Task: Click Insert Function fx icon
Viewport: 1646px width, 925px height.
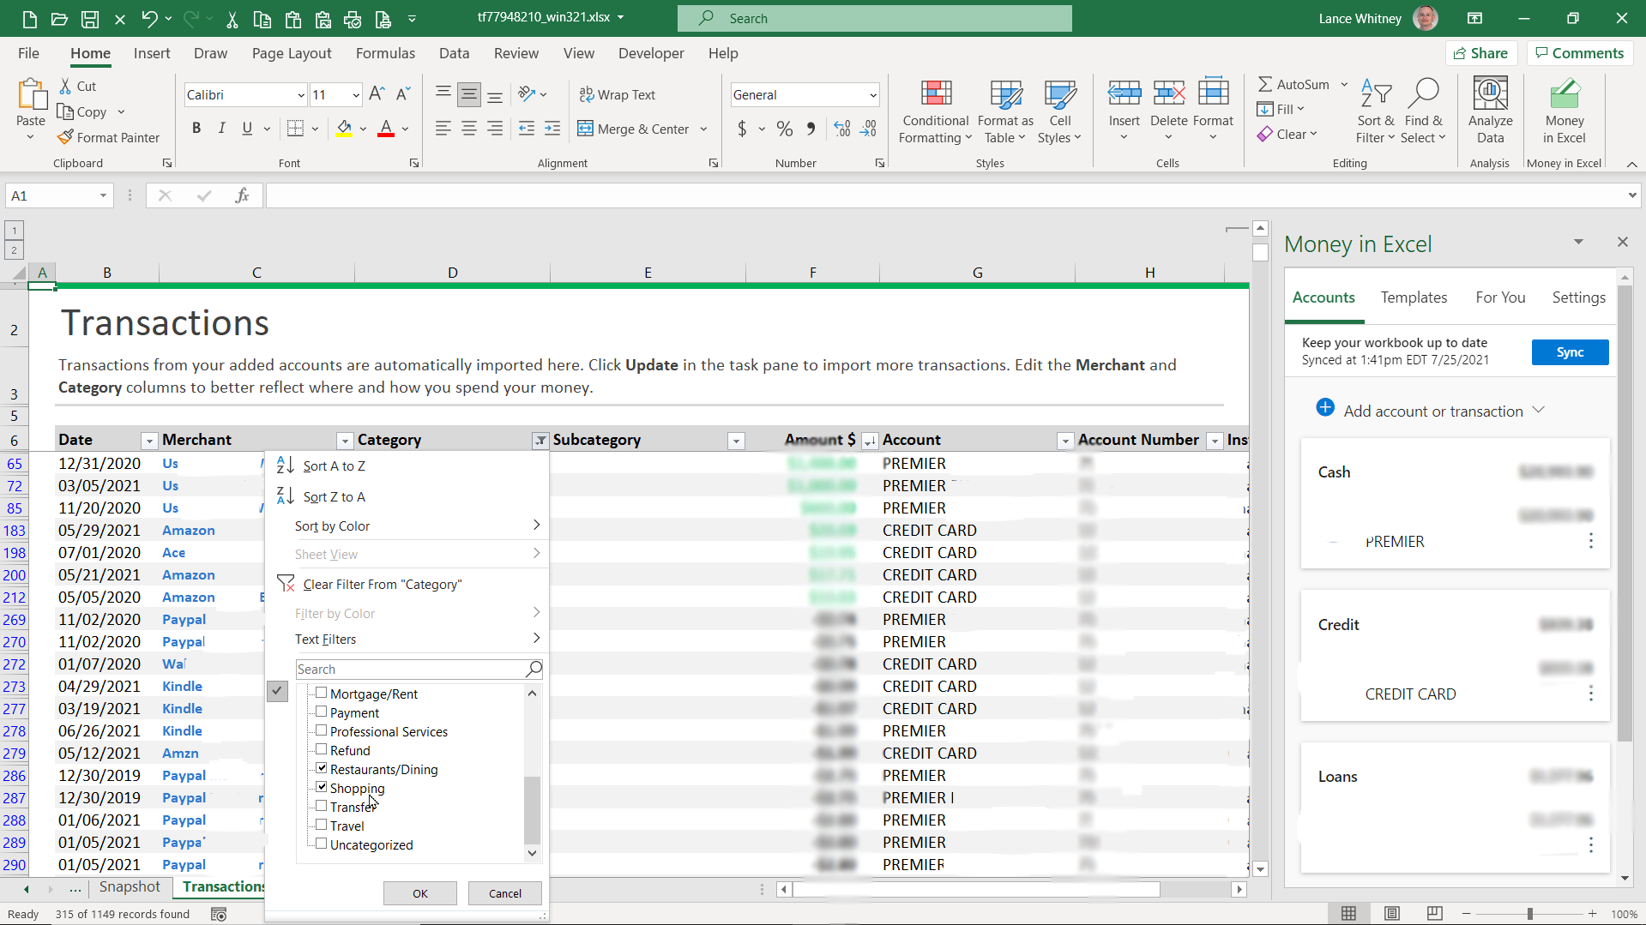Action: pos(242,195)
